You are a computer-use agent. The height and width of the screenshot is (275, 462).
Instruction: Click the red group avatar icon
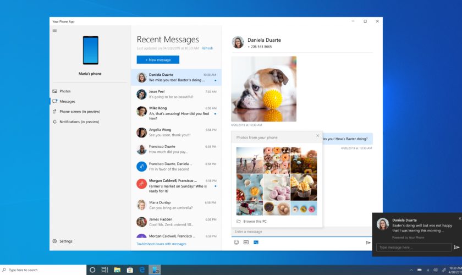tap(141, 184)
